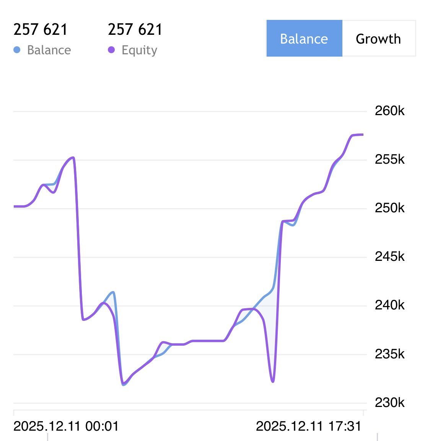Click the 240k y-axis label
This screenshot has width=430, height=441.
pyautogui.click(x=389, y=305)
